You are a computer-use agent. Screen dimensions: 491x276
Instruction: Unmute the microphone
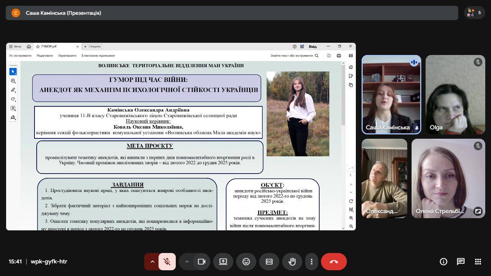click(x=167, y=262)
